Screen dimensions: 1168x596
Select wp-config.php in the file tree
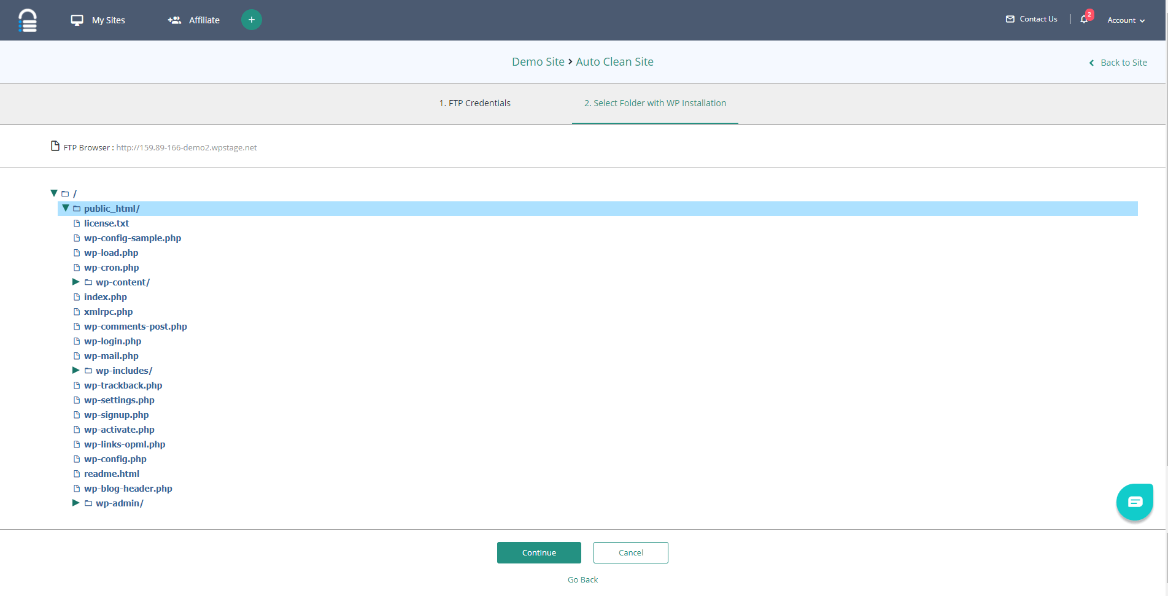[x=115, y=459]
